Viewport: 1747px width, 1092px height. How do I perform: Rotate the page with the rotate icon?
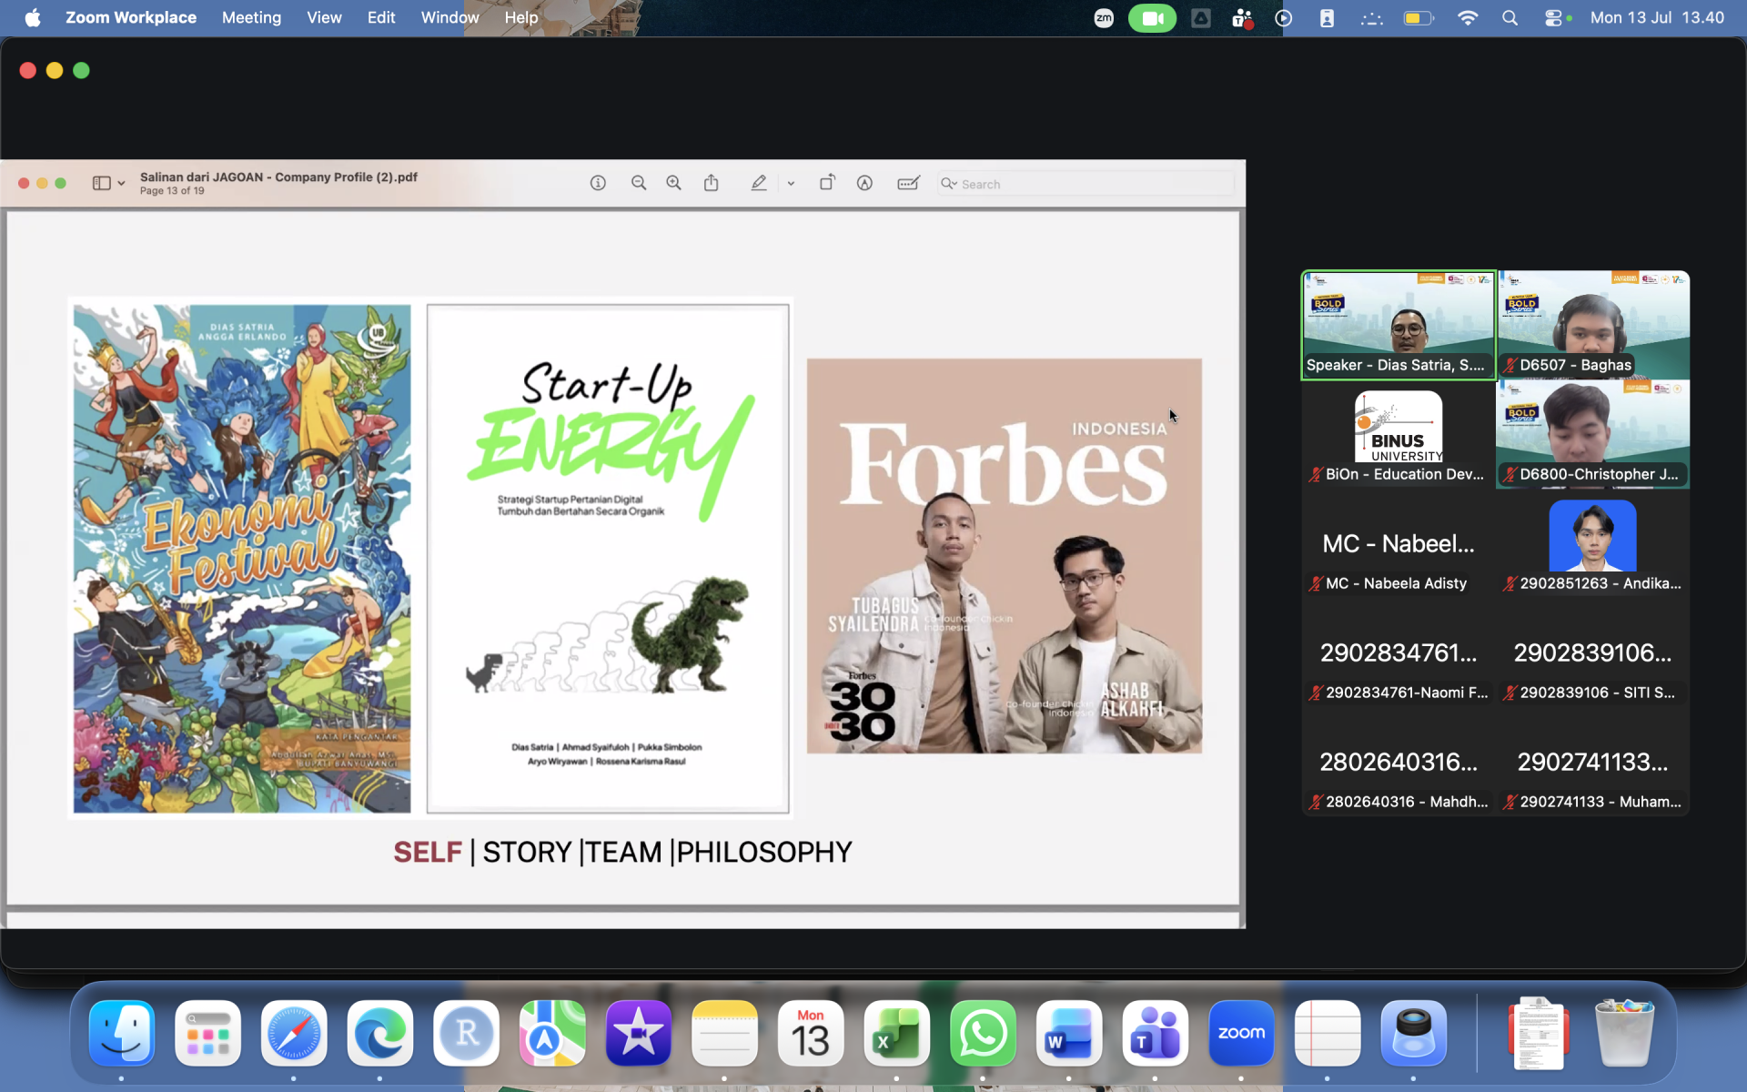[x=827, y=183]
